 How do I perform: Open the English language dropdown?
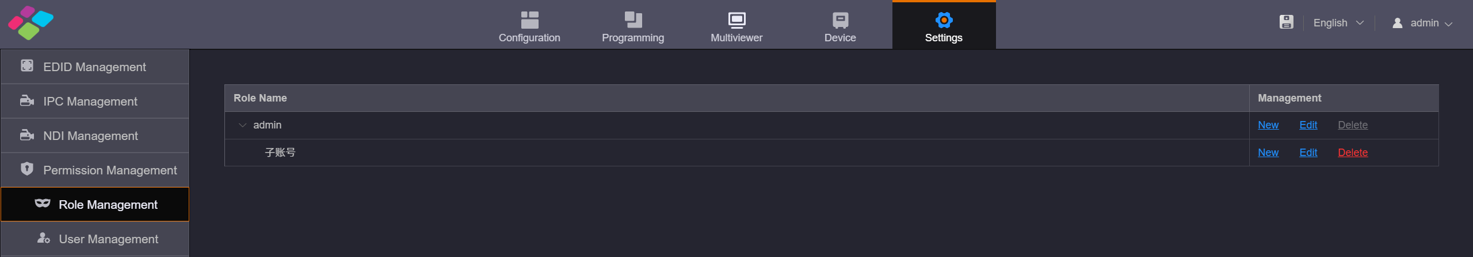pyautogui.click(x=1338, y=23)
